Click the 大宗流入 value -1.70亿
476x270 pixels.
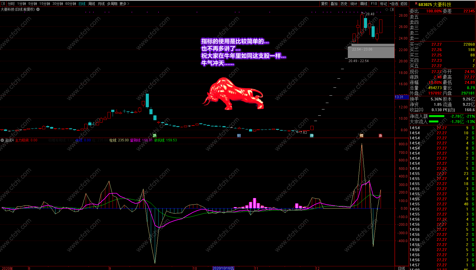pyautogui.click(x=457, y=122)
